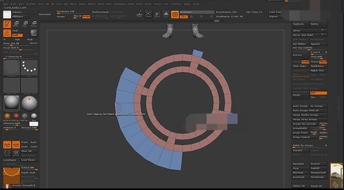Toggle BackFaceMask option

pos(101,12)
